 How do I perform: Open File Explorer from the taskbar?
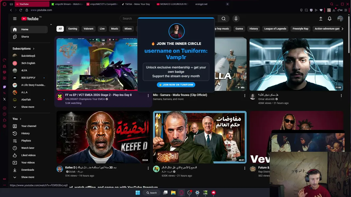[173, 193]
